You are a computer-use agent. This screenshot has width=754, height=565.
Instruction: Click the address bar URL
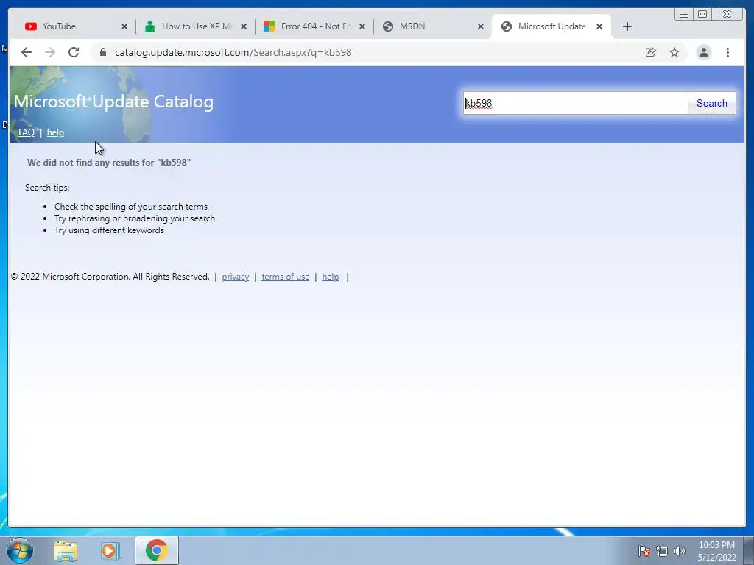233,52
